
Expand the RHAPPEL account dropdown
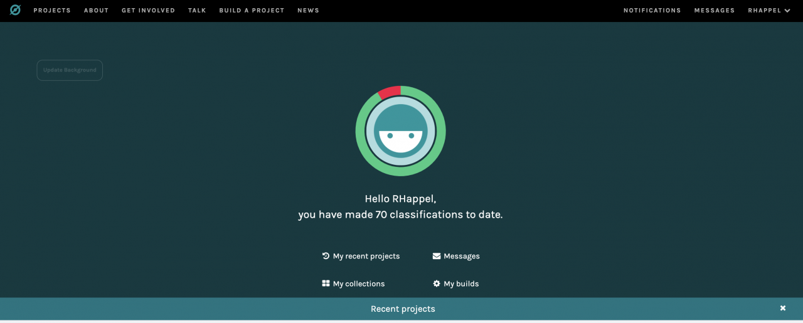tap(769, 11)
